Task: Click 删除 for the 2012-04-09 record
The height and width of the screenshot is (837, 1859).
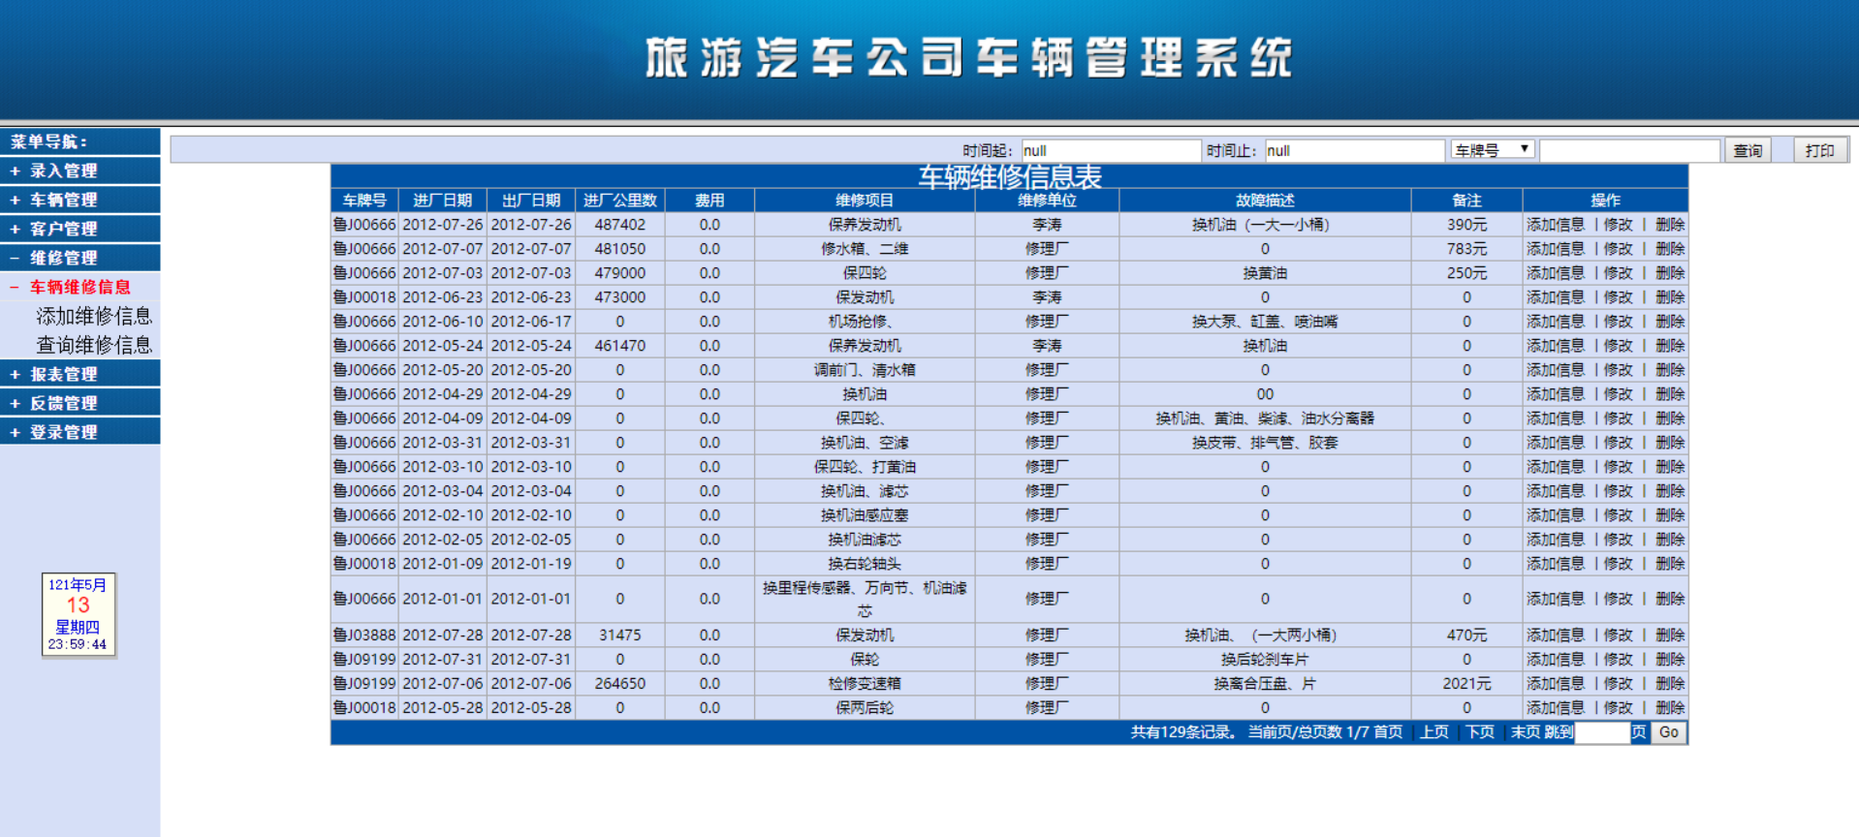Action: tap(1670, 418)
